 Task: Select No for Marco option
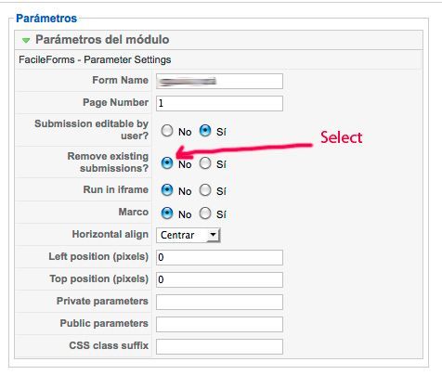tap(167, 213)
